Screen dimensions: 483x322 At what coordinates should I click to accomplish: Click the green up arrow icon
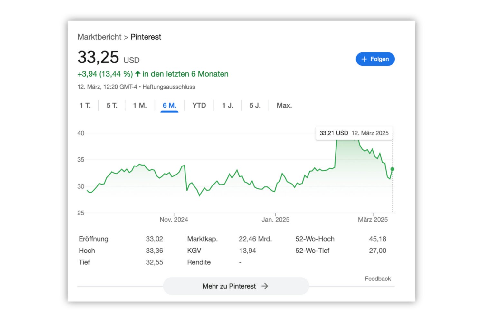coord(138,74)
